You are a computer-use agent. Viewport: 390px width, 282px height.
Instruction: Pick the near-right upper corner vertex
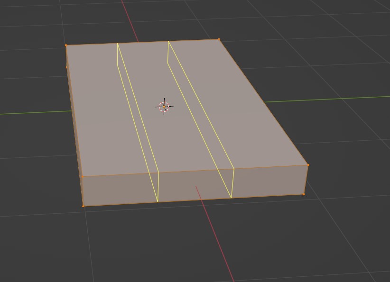308,165
